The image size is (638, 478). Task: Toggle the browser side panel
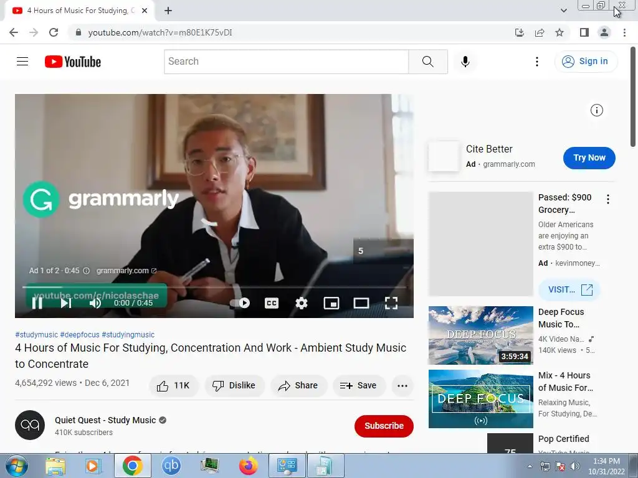click(x=584, y=32)
